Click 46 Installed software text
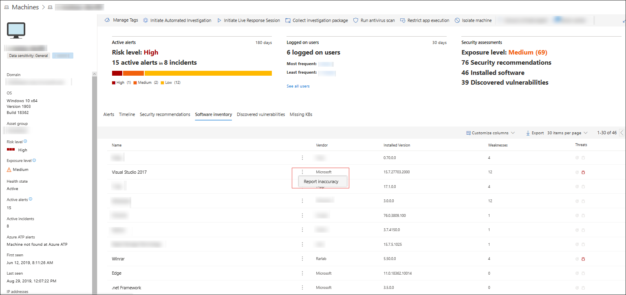The width and height of the screenshot is (626, 295). click(x=493, y=73)
